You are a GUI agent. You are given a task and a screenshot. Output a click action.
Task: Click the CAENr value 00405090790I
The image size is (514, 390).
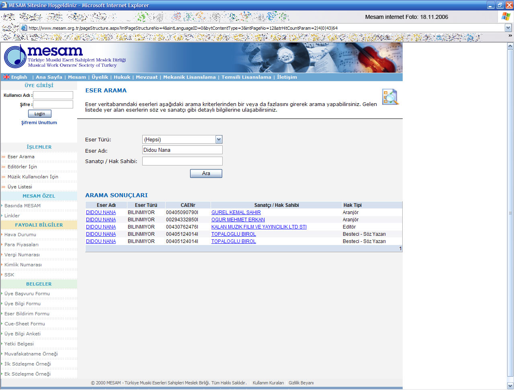[x=182, y=212]
